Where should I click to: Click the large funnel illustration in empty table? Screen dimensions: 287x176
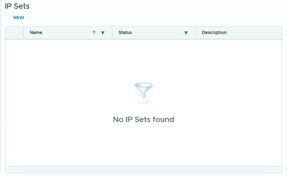144,90
